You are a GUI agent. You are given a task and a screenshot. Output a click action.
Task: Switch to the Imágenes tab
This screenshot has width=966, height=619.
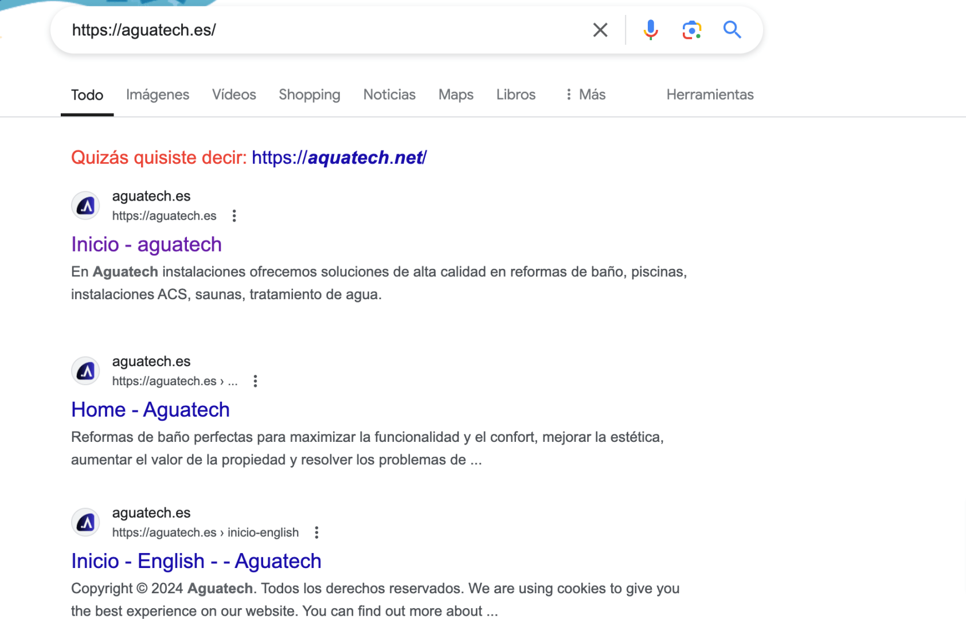[158, 95]
